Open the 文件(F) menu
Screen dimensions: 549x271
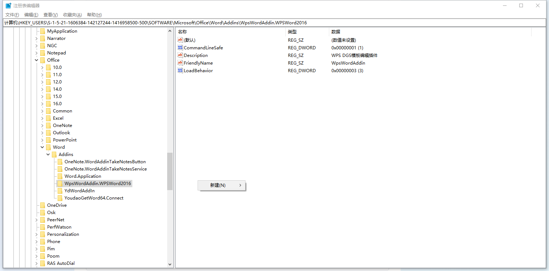click(12, 15)
